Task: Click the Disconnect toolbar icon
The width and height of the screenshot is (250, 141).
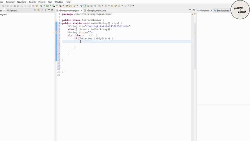Action: click(x=18, y=6)
